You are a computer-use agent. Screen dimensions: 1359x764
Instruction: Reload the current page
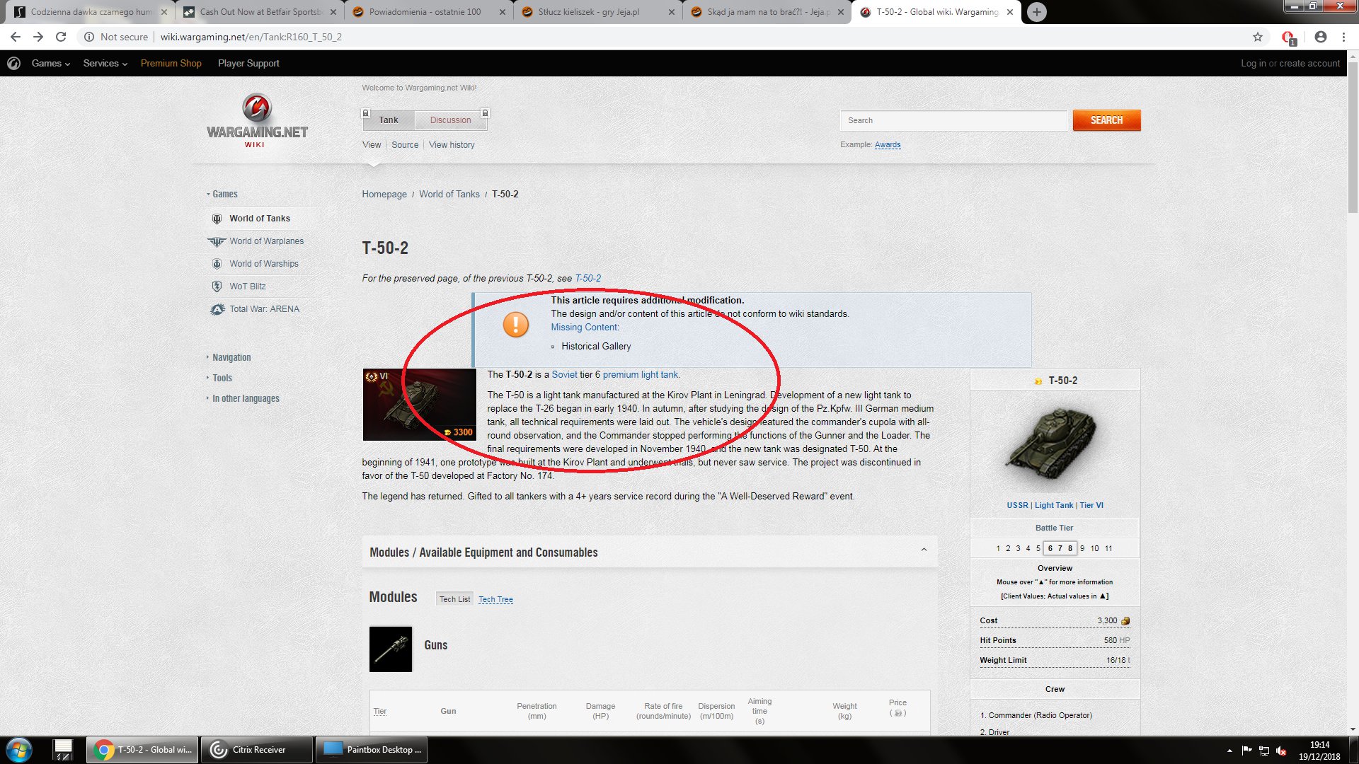[61, 37]
